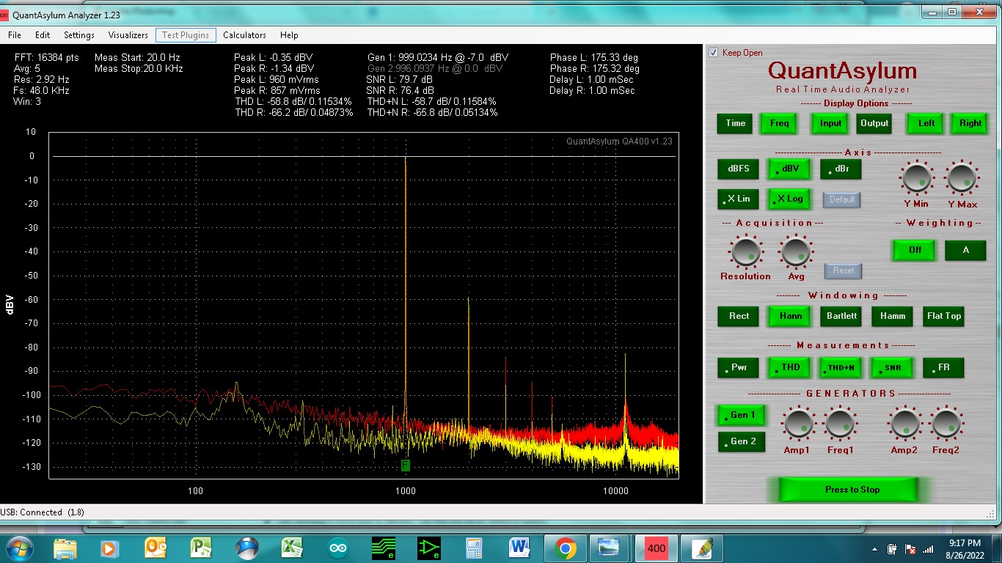Toggle the Input display option
The width and height of the screenshot is (1002, 563).
tap(830, 123)
